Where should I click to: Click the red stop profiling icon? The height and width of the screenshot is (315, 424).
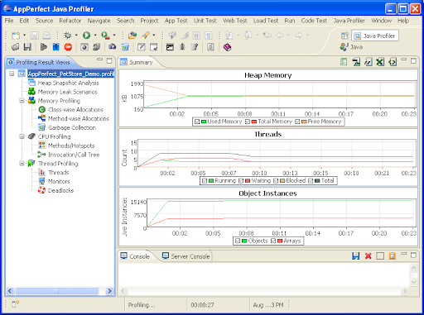(68, 47)
